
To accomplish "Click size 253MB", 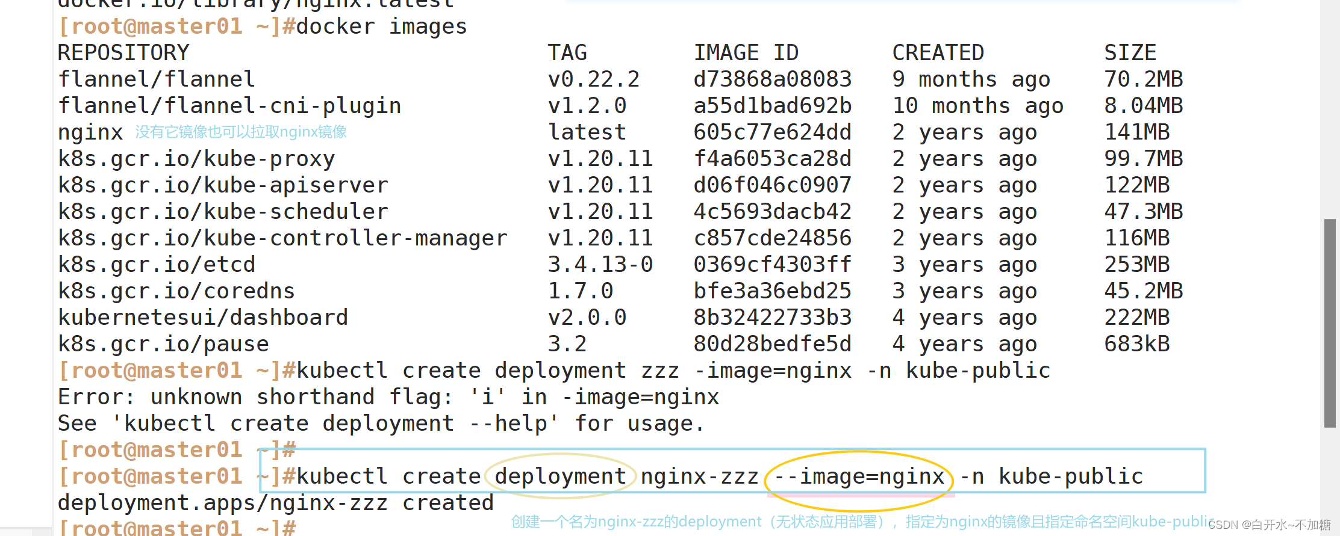I will (1137, 265).
